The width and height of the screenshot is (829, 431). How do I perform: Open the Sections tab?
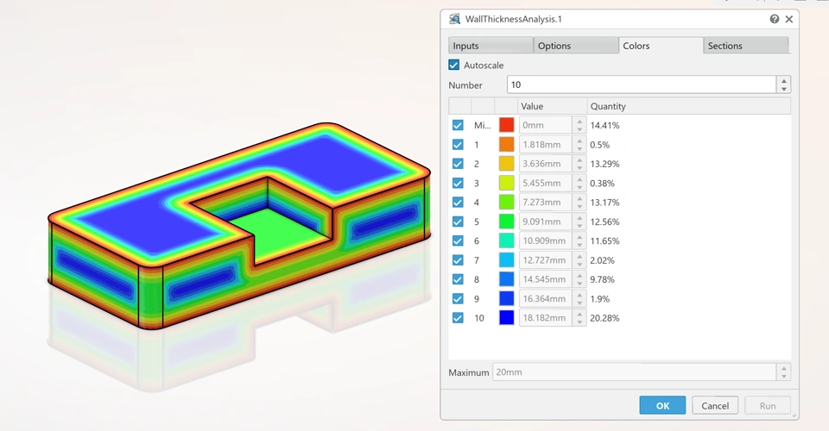click(746, 46)
